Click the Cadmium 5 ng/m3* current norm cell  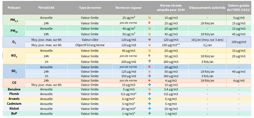point(129,104)
